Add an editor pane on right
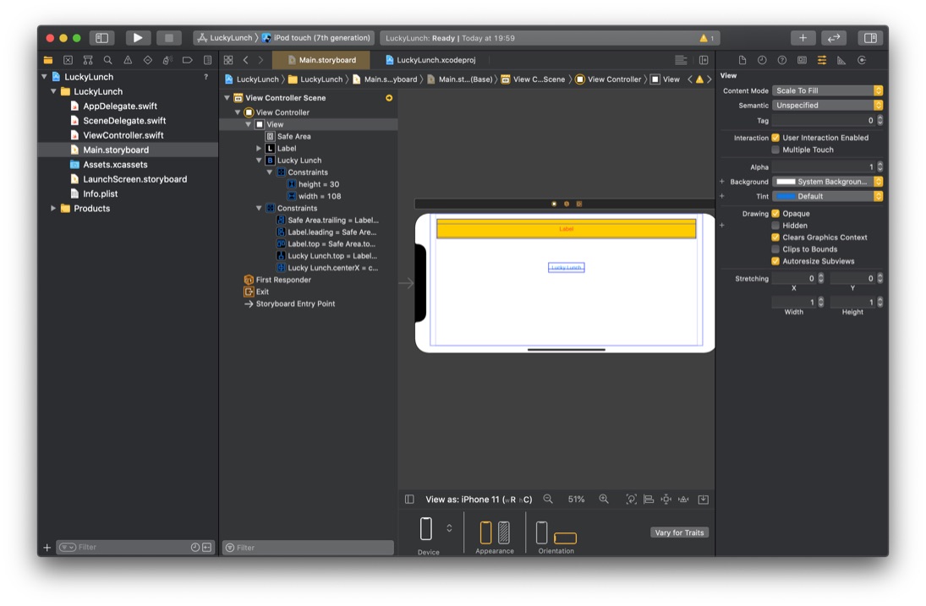The height and width of the screenshot is (606, 926). (x=704, y=60)
